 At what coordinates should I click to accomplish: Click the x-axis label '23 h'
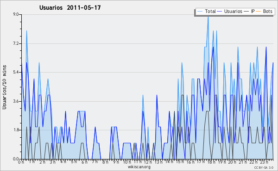[x=264, y=162]
